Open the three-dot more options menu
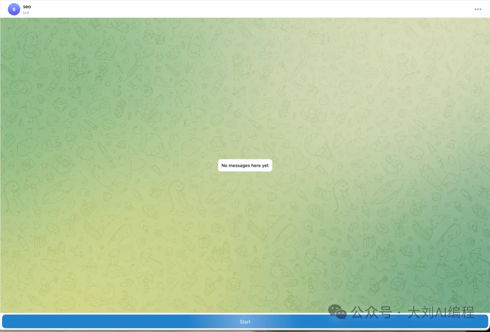 pos(478,9)
